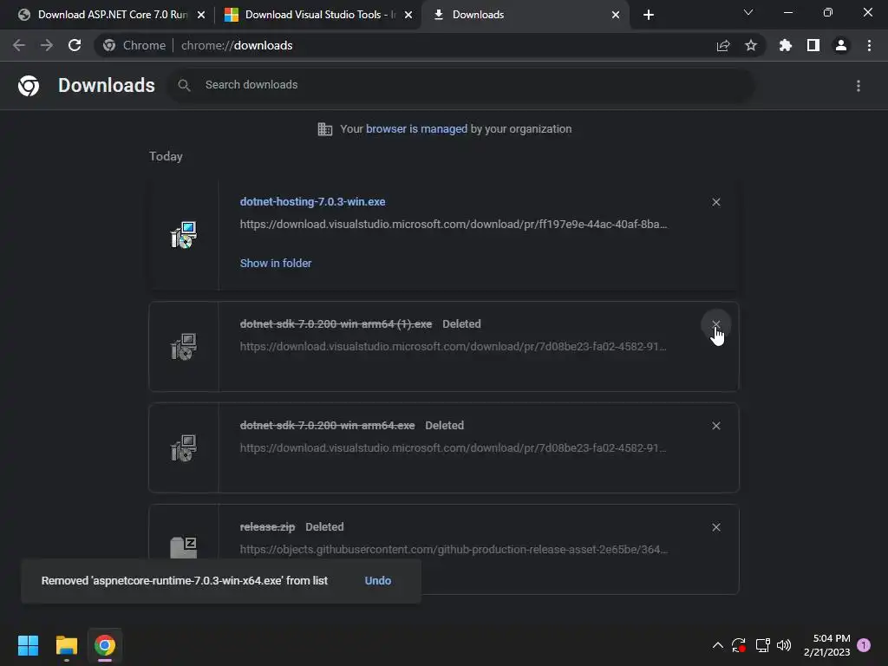Image resolution: width=888 pixels, height=666 pixels.
Task: Bookmark this tab with the star icon
Action: pyautogui.click(x=751, y=45)
